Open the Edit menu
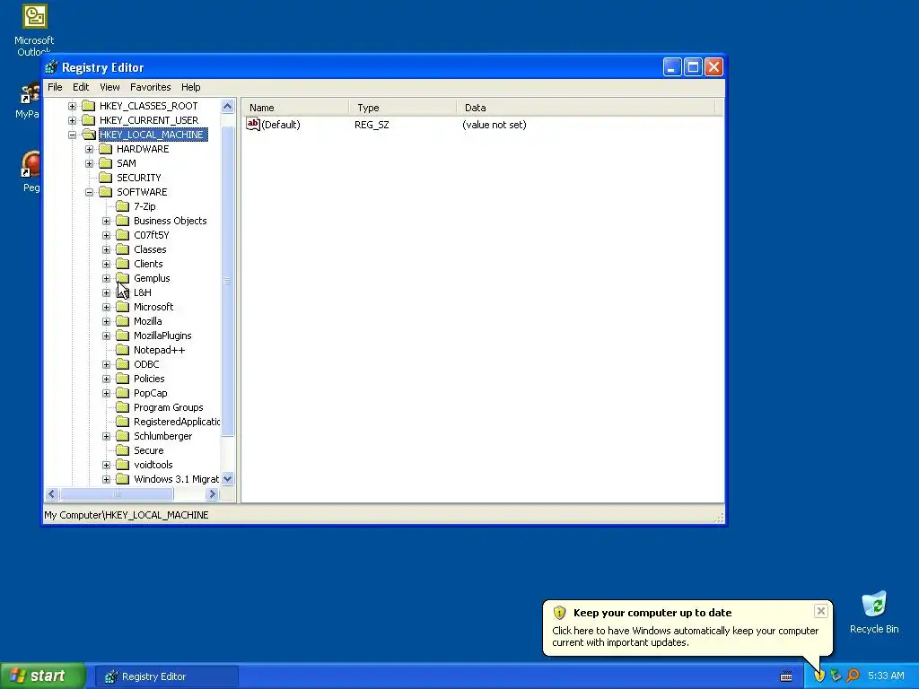Viewport: 919px width, 689px height. tap(81, 87)
